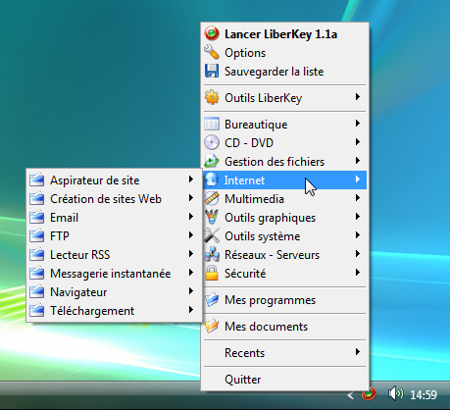The height and width of the screenshot is (410, 450).
Task: Expand the Navigateur submenu arrow
Action: (x=191, y=291)
